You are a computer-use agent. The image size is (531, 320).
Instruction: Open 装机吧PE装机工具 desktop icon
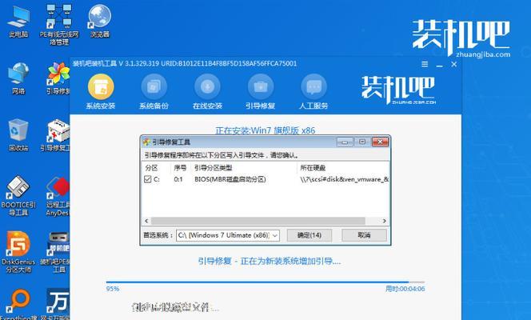coord(57,252)
